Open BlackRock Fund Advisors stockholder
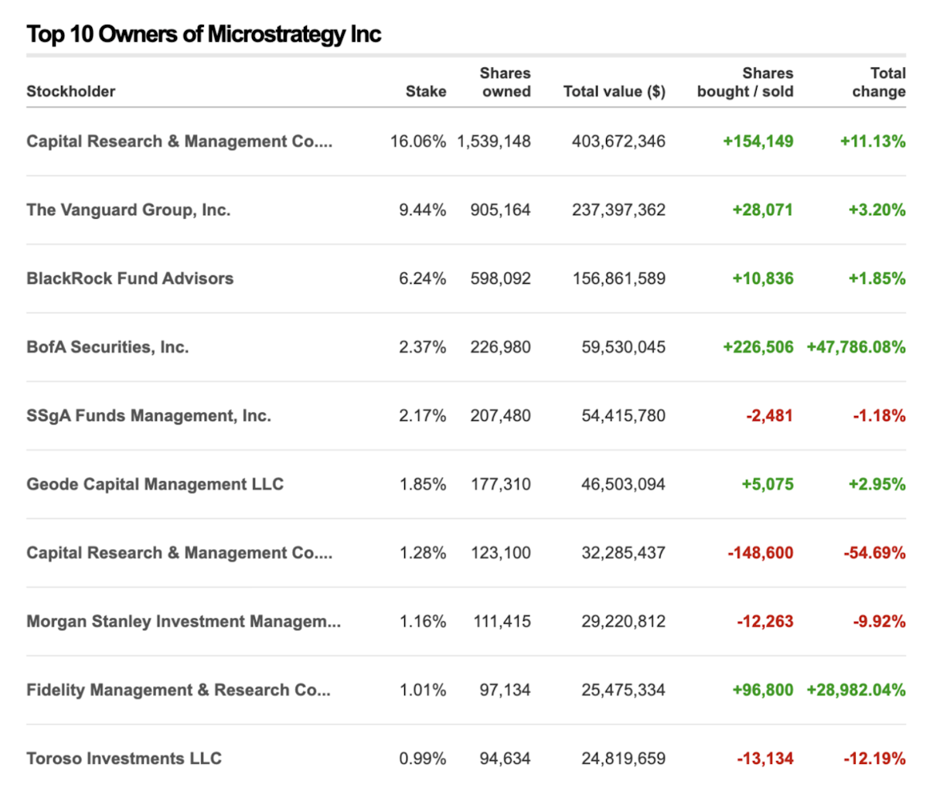The image size is (933, 795). 130,278
